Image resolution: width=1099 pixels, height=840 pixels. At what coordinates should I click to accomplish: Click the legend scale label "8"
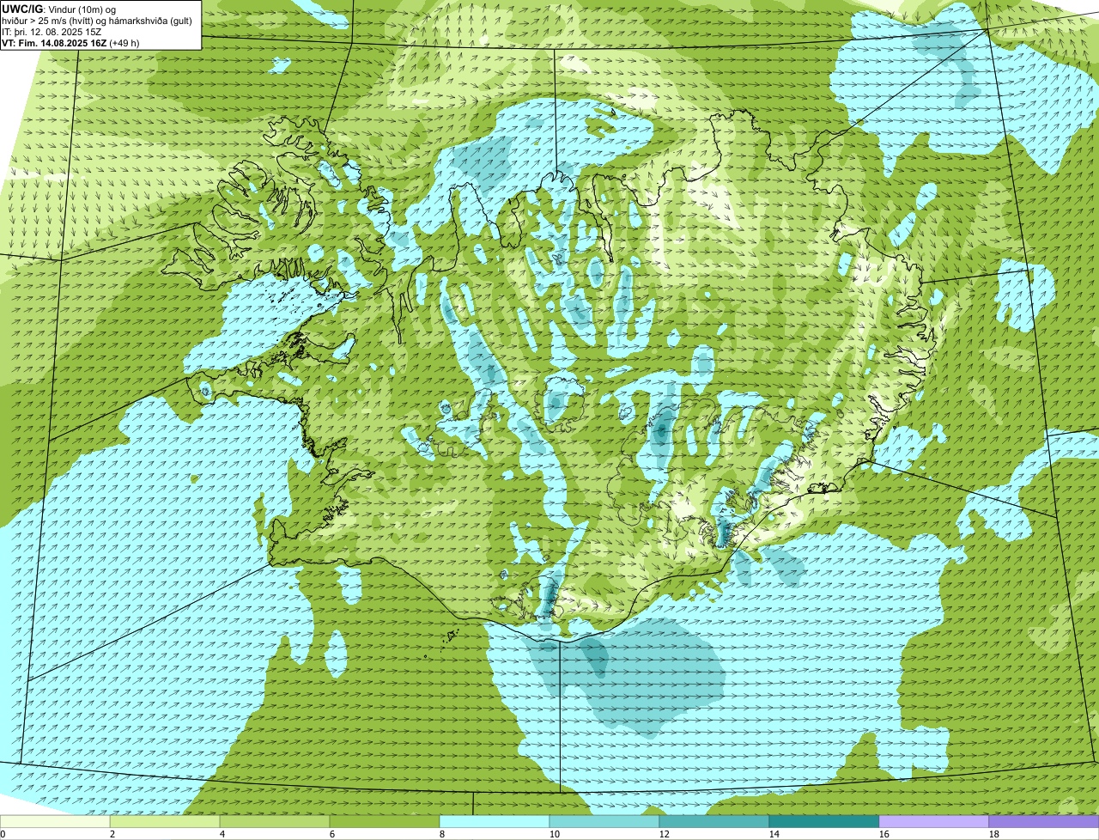pos(442,834)
